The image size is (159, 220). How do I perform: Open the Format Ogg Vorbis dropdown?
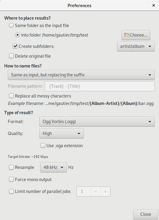pos(97,122)
